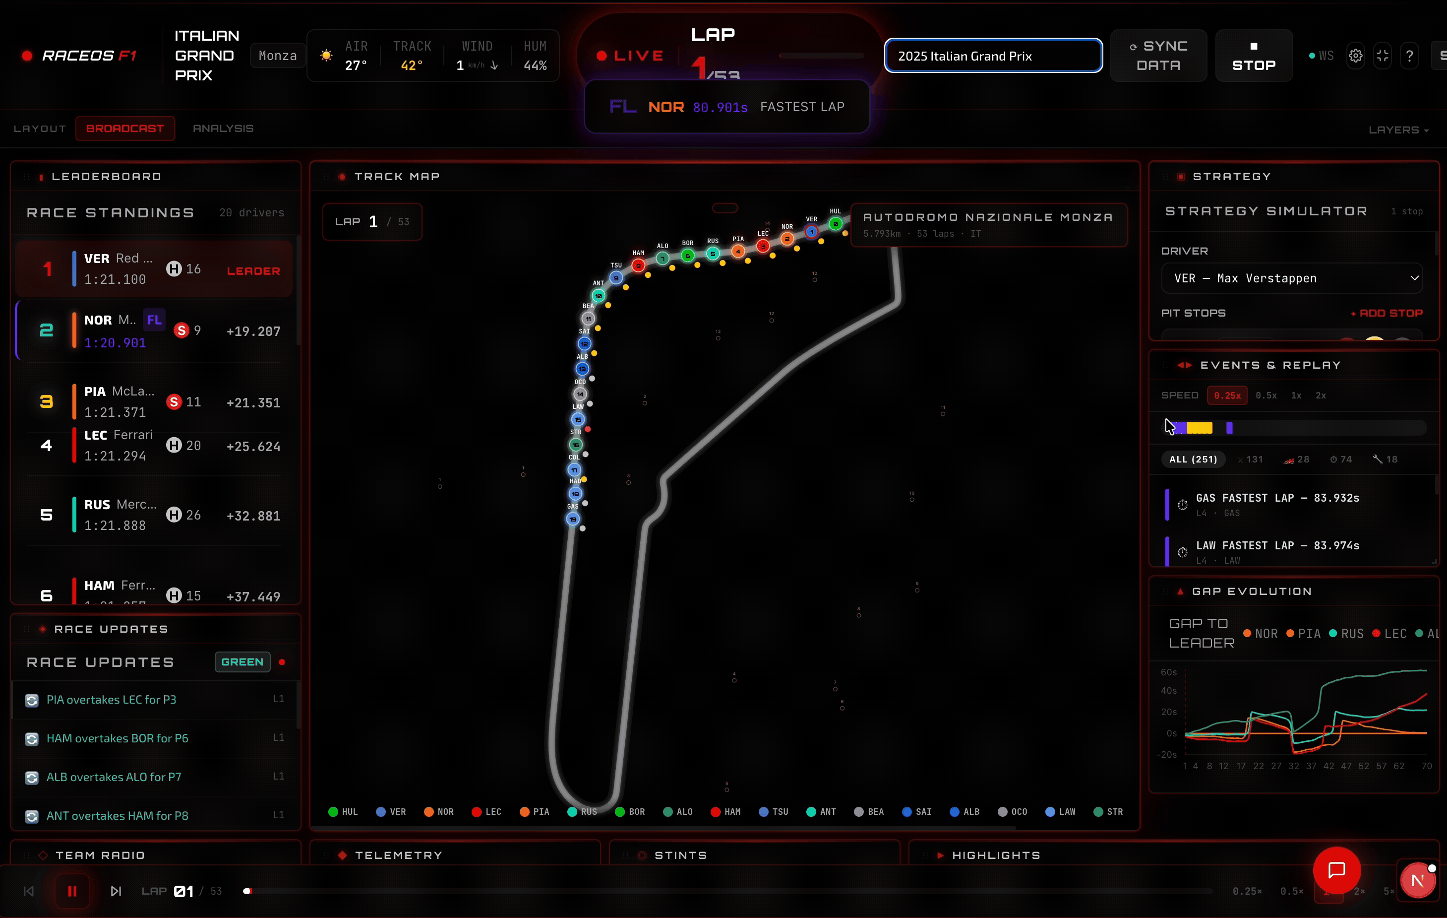Click the Stop button
The image size is (1447, 918).
(1254, 55)
